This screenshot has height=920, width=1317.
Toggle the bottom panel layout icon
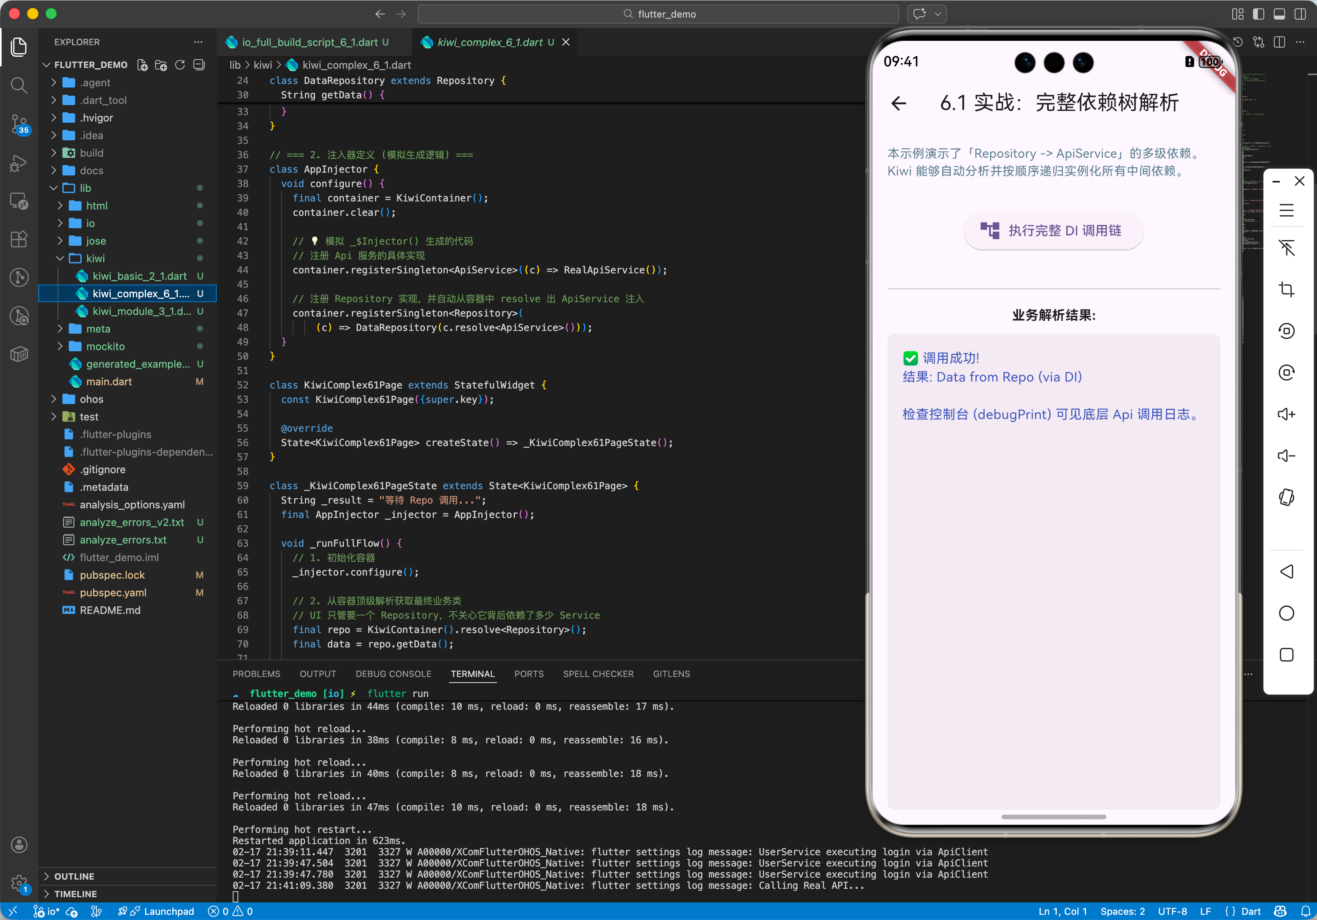[x=1279, y=14]
